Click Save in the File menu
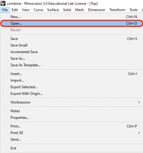This screenshot has height=153, width=143. (x=71, y=39)
